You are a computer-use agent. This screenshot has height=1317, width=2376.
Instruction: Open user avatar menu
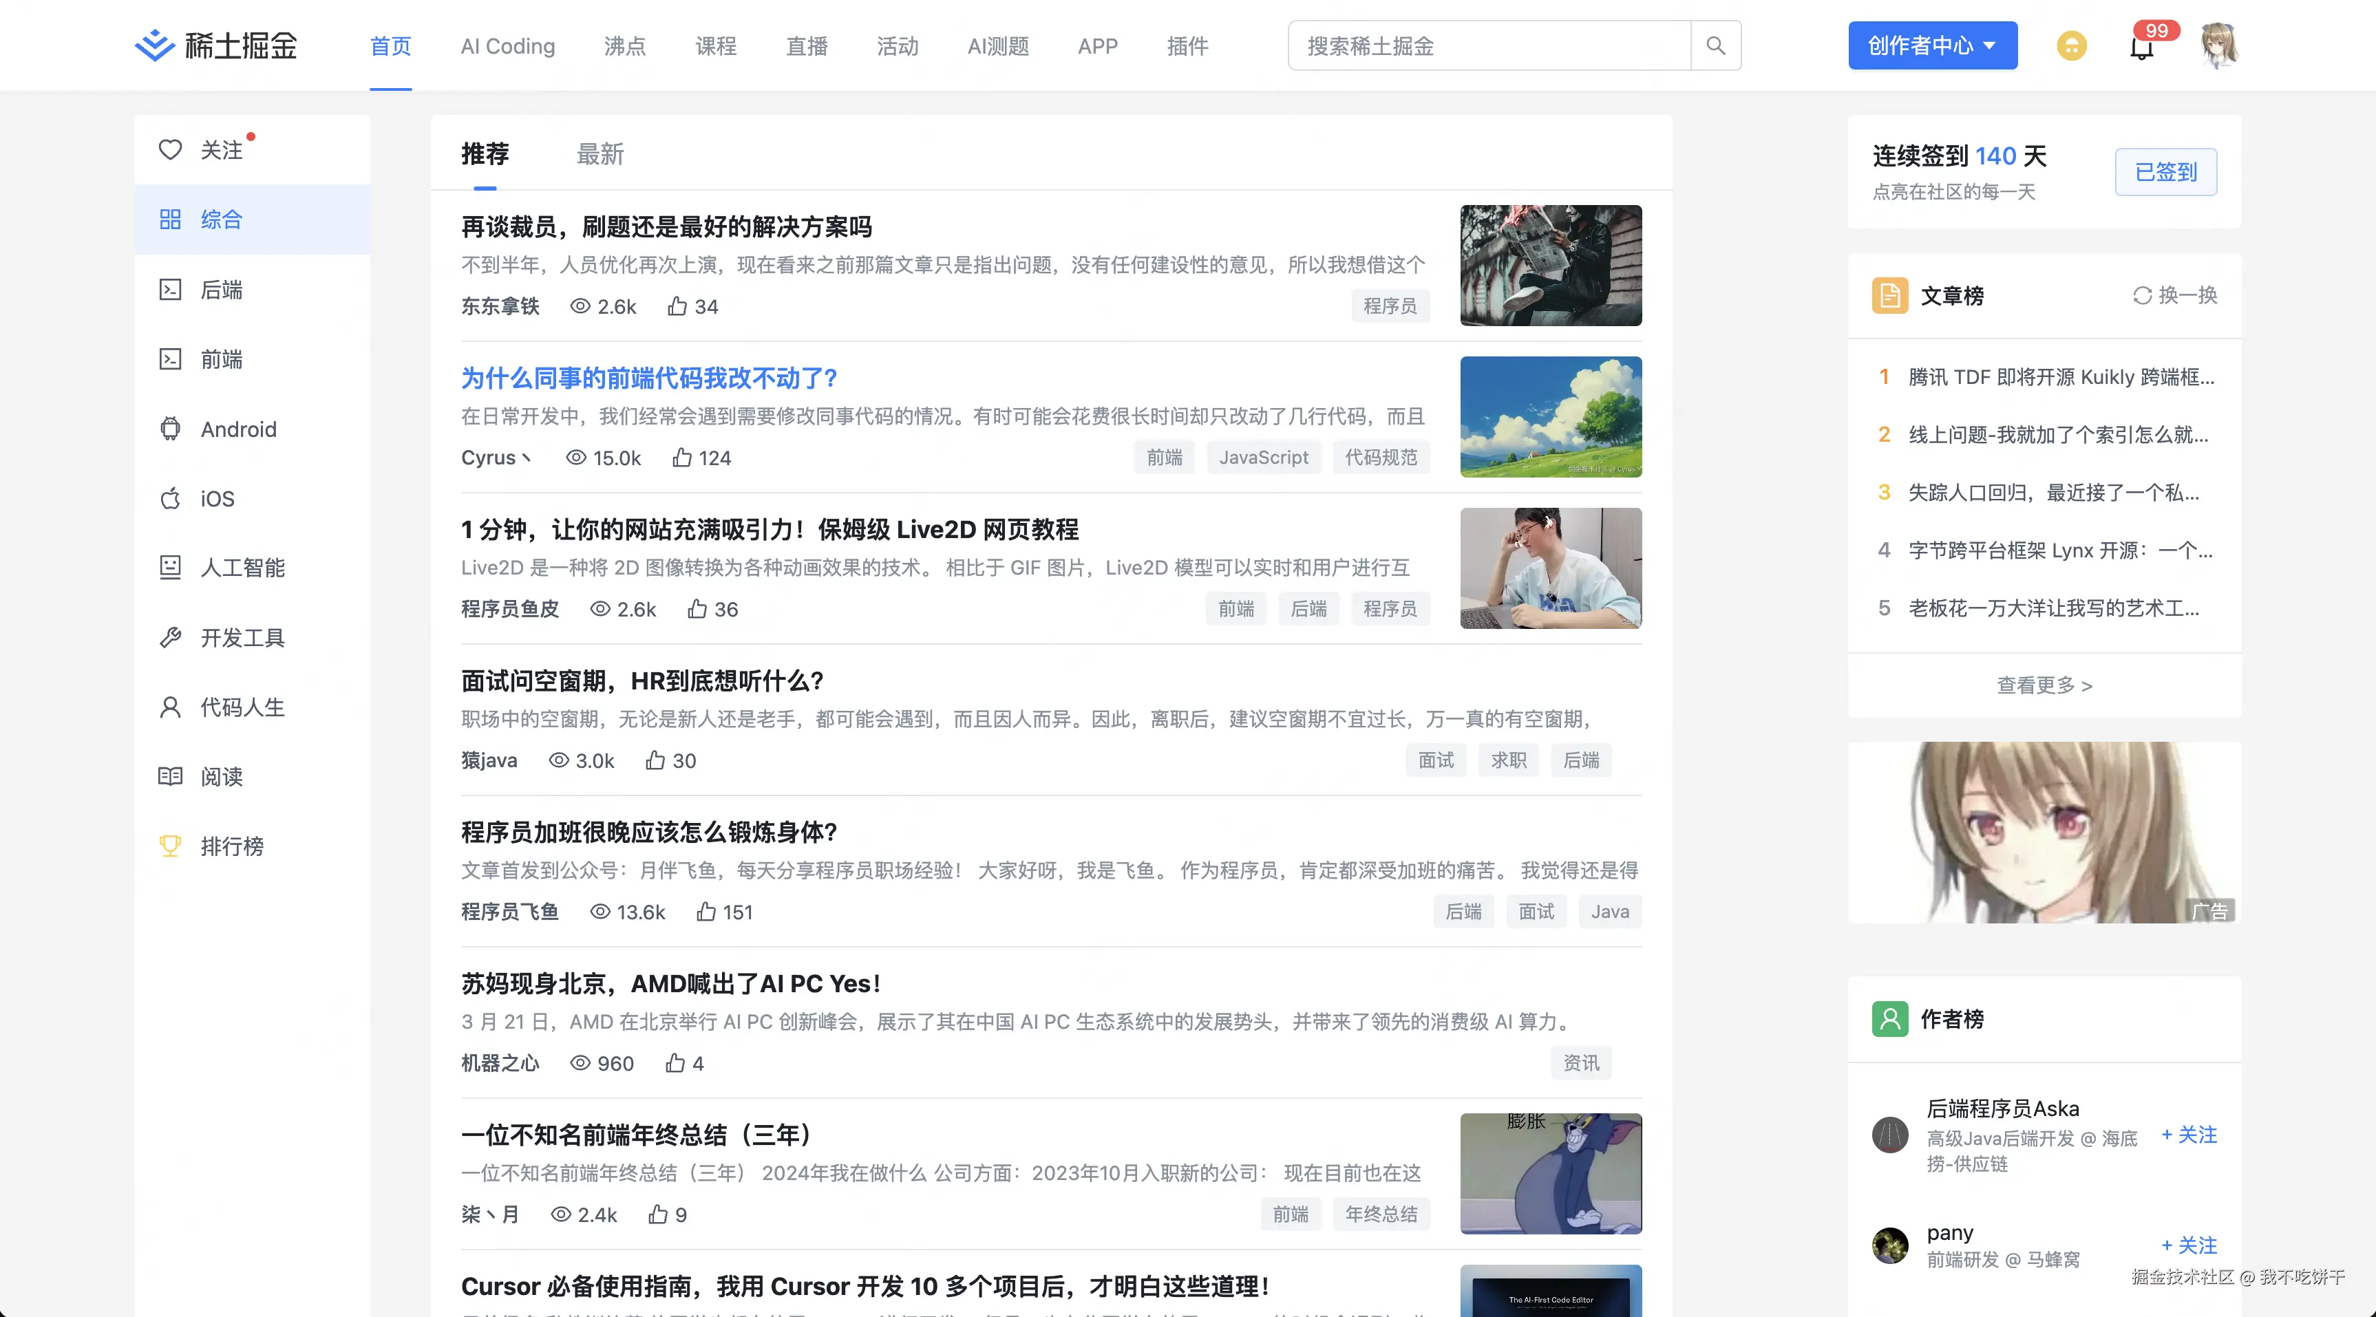point(2218,45)
